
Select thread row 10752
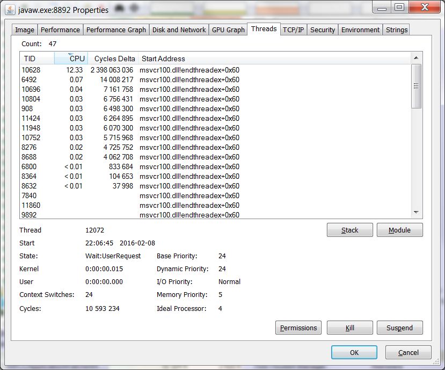coord(215,137)
